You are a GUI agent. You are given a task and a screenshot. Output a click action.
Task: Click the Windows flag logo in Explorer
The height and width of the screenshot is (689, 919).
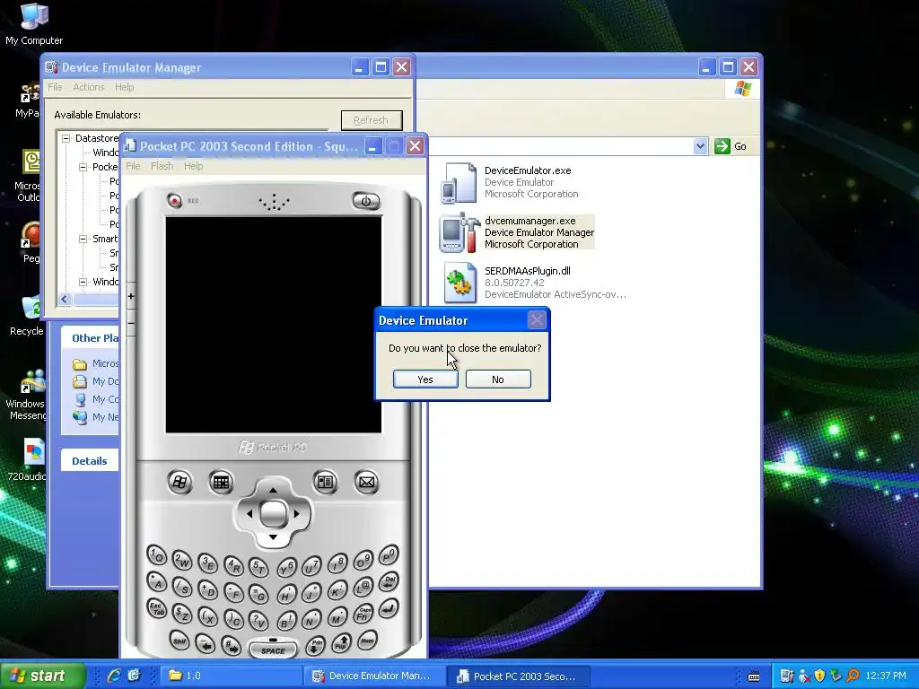743,89
